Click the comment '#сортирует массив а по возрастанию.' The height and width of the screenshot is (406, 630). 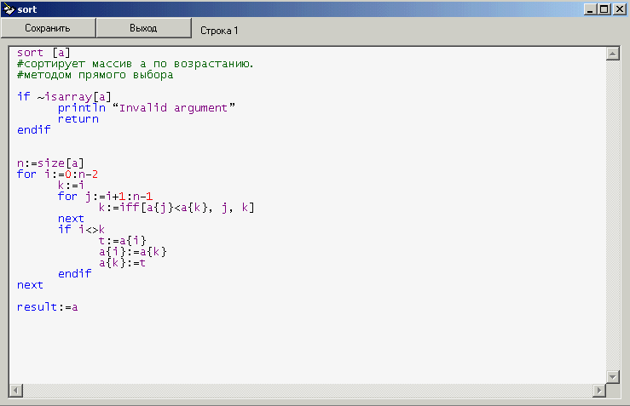coord(135,64)
